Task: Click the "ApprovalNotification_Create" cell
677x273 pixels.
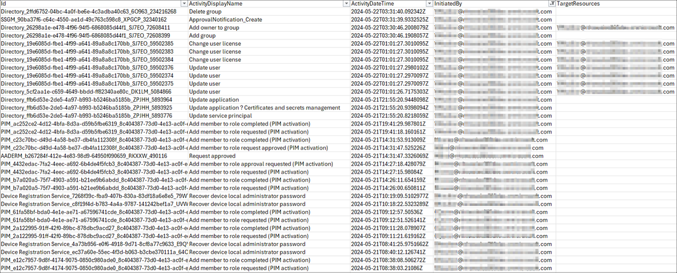Action: (269, 19)
